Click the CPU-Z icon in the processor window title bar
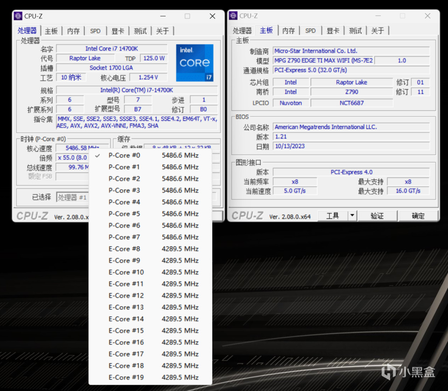Image resolution: width=448 pixels, height=391 pixels. (x=18, y=15)
